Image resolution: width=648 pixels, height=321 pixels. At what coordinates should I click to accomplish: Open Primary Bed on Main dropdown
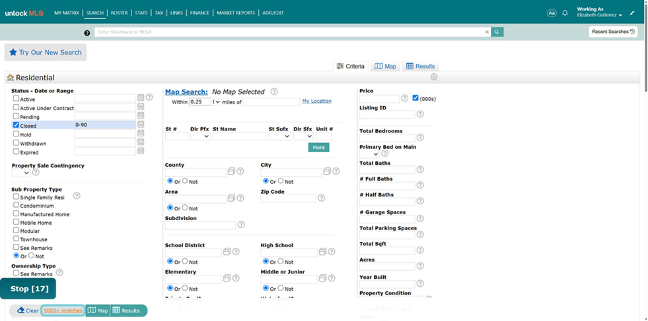pyautogui.click(x=369, y=154)
